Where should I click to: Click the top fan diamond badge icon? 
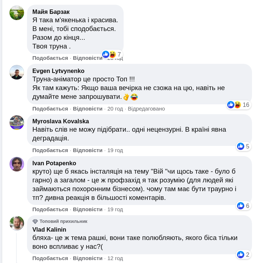35,221
